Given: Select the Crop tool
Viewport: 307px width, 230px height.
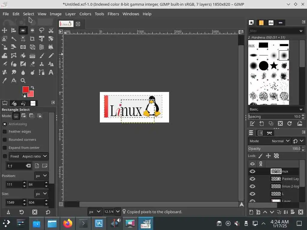Looking at the screenshot, I should [32, 39].
